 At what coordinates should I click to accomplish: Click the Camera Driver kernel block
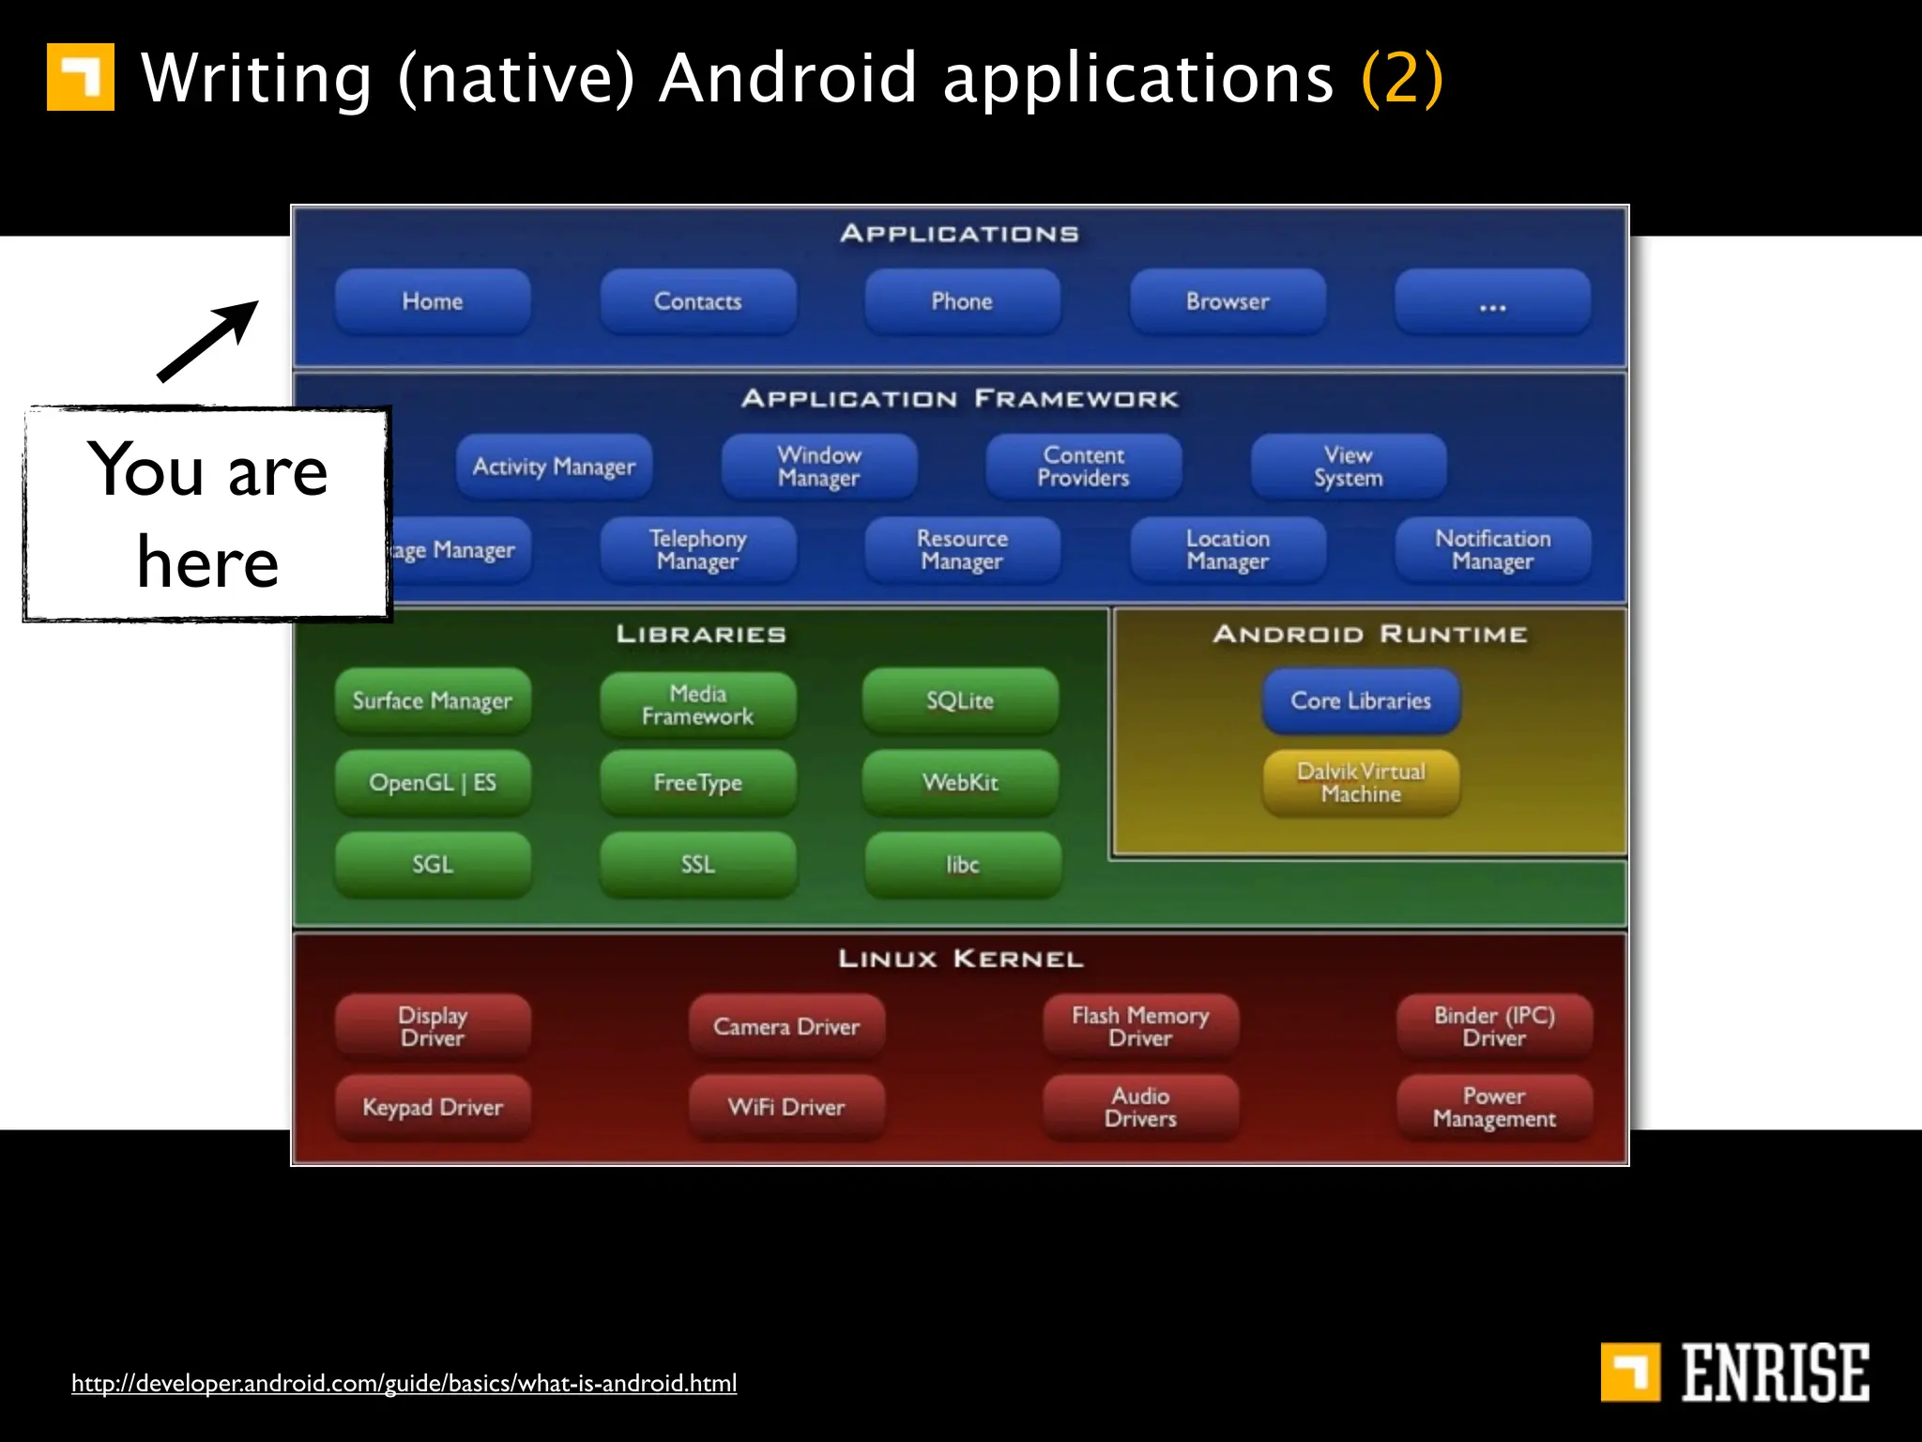coord(786,1027)
